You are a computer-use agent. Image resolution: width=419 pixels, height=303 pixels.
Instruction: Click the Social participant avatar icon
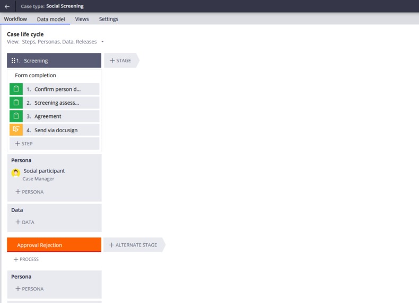(x=16, y=173)
